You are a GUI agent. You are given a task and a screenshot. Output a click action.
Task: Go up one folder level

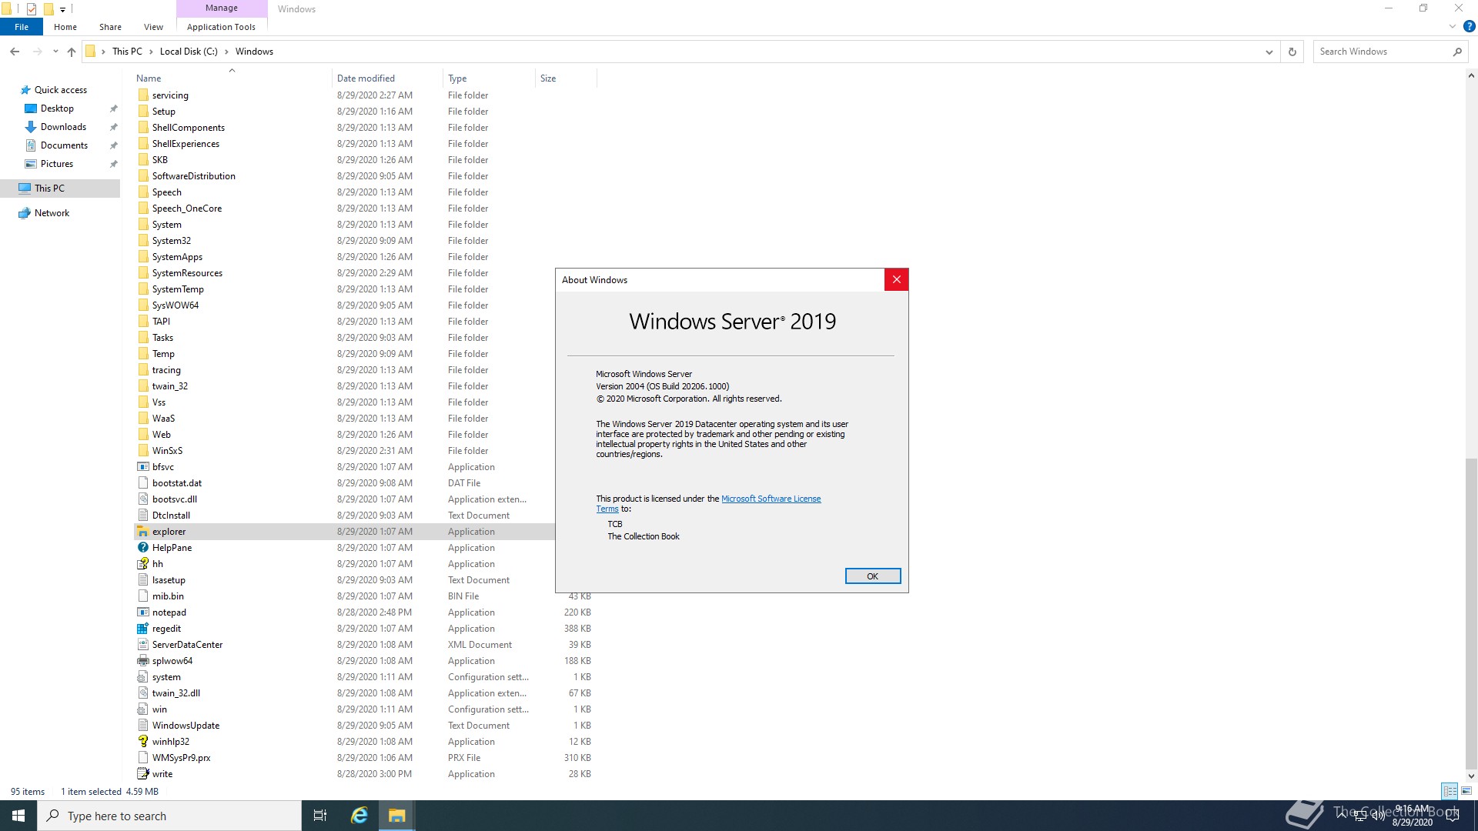click(72, 52)
